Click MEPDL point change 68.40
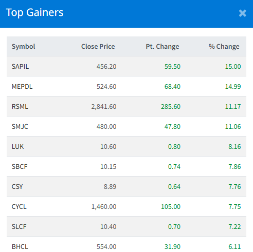The image size is (253, 252). point(172,87)
